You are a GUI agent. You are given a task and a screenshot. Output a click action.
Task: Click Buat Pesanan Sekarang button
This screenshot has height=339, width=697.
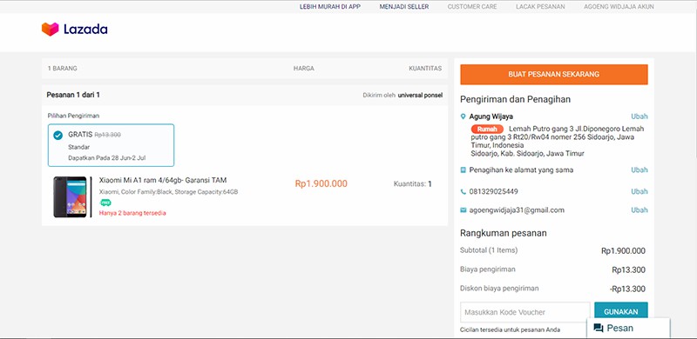554,75
